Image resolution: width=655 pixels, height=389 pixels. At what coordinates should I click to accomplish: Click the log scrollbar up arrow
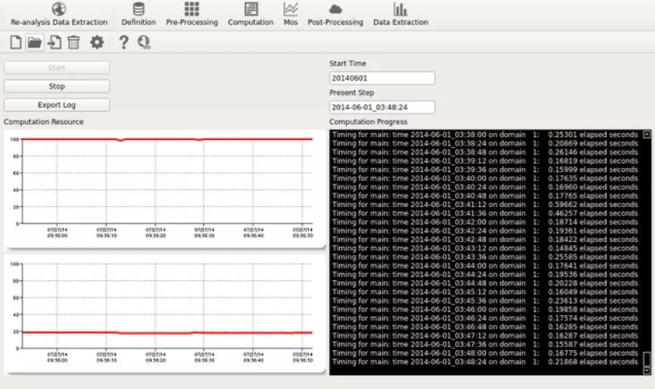coord(647,135)
